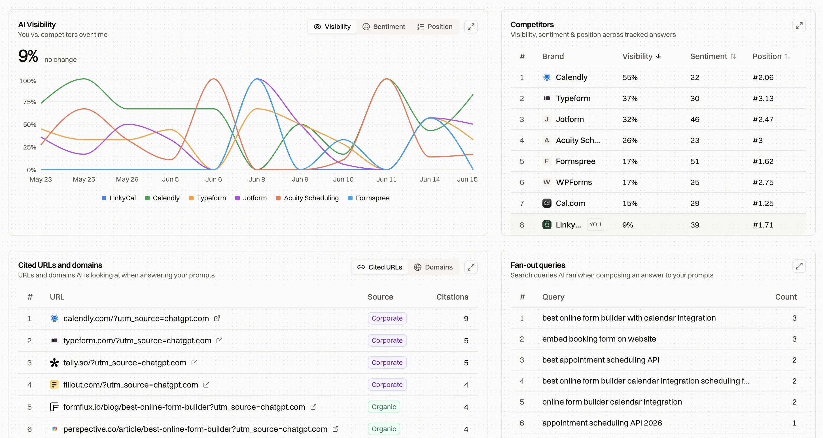Click query 'embed booking form on website'

599,339
